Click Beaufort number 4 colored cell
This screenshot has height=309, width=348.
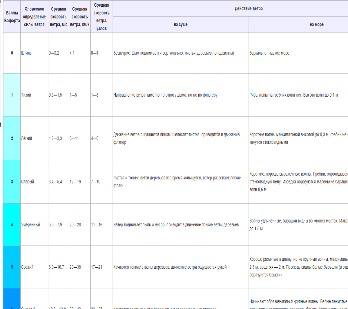tap(12, 225)
